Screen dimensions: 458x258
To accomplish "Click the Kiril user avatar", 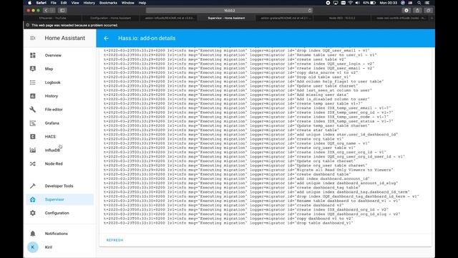I will point(33,247).
